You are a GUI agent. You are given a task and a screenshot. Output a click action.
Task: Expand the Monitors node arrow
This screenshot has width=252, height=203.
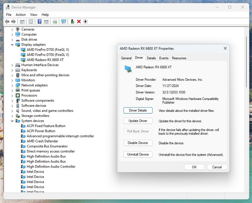[12, 80]
